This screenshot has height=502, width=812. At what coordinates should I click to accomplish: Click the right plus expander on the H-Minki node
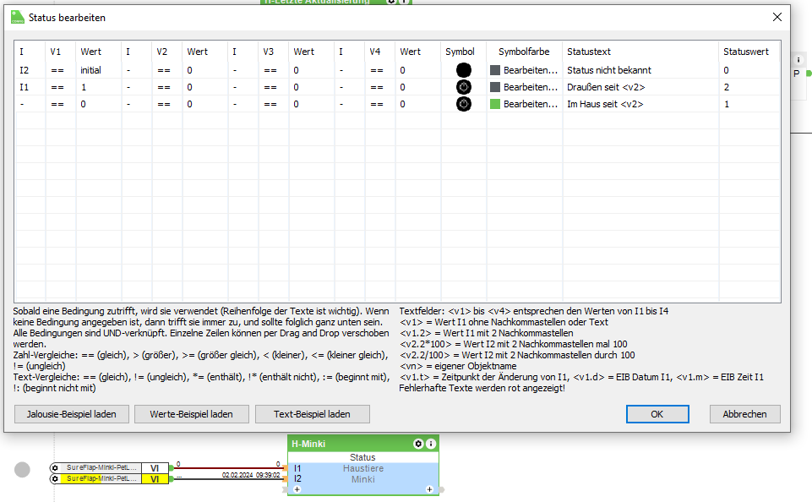coord(429,488)
